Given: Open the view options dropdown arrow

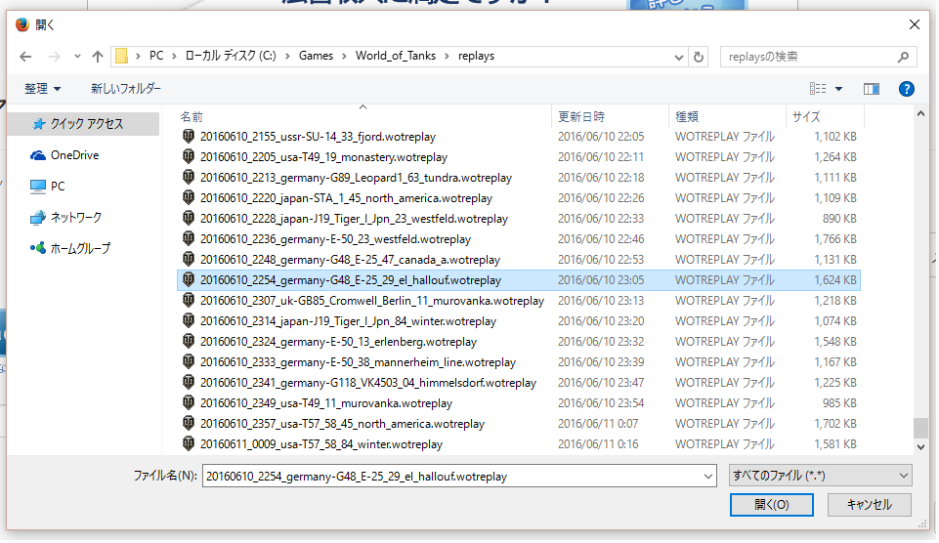Looking at the screenshot, I should [x=838, y=89].
